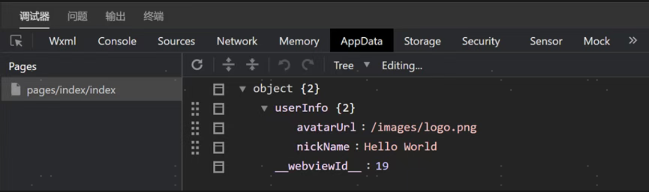Open the Tree view mode dropdown

click(352, 65)
